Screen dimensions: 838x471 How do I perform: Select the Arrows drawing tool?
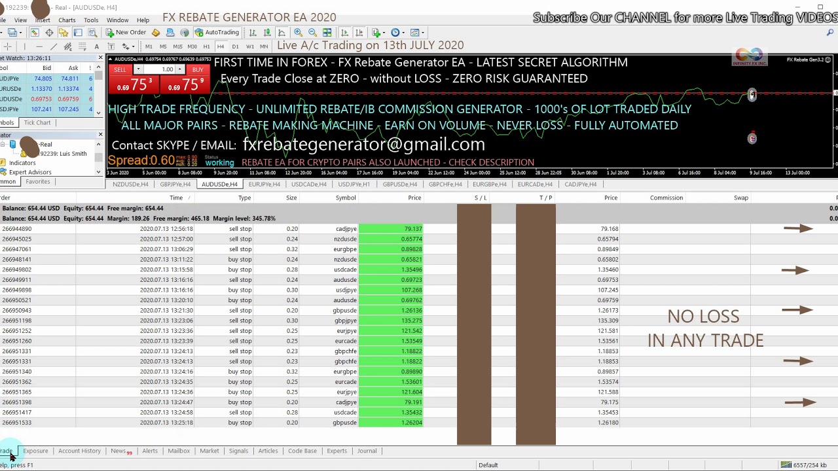[125, 46]
